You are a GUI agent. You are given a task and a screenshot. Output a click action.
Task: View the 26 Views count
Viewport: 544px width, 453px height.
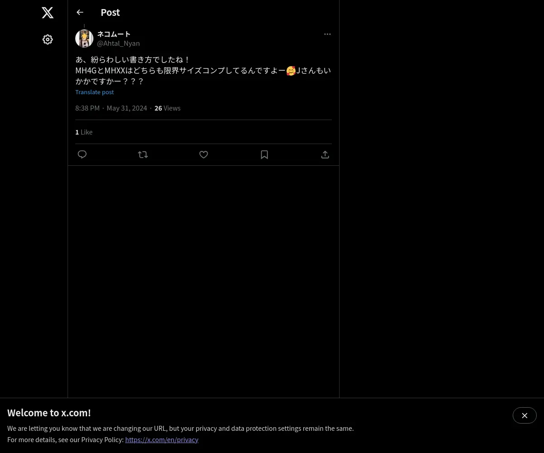click(x=167, y=108)
